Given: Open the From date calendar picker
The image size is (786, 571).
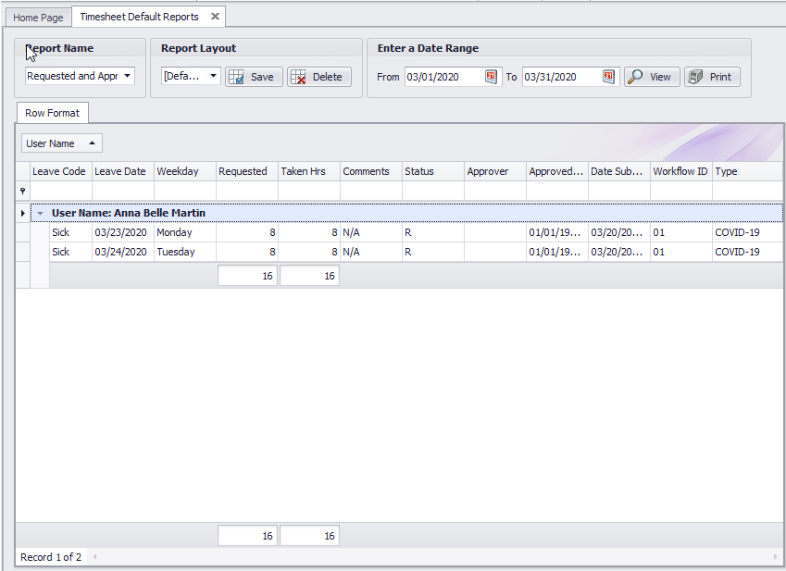Looking at the screenshot, I should pos(491,77).
